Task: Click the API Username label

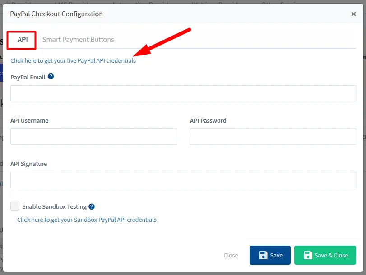Action: point(29,120)
